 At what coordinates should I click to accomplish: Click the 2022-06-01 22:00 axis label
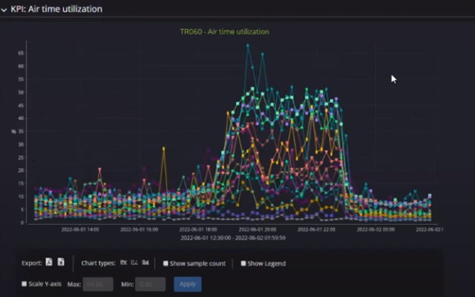pos(316,230)
